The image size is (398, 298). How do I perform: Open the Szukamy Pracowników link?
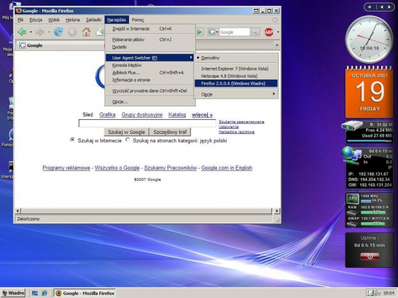point(170,168)
